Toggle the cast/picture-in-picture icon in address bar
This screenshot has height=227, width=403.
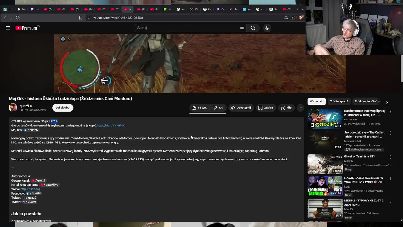point(286,18)
